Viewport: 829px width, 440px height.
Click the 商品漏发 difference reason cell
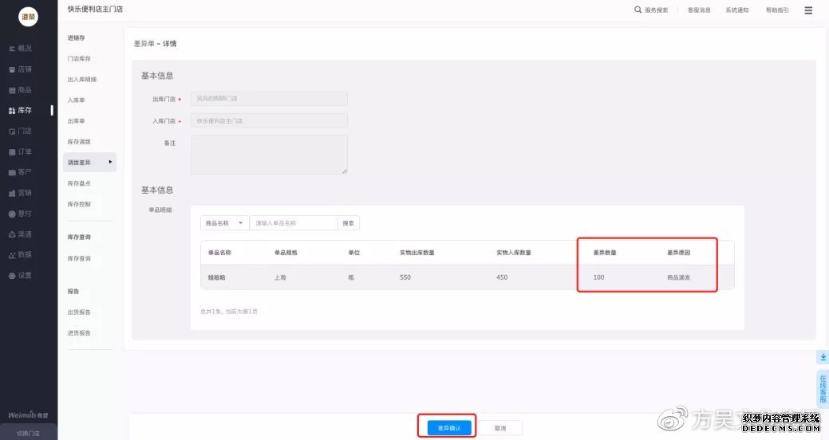pos(678,277)
